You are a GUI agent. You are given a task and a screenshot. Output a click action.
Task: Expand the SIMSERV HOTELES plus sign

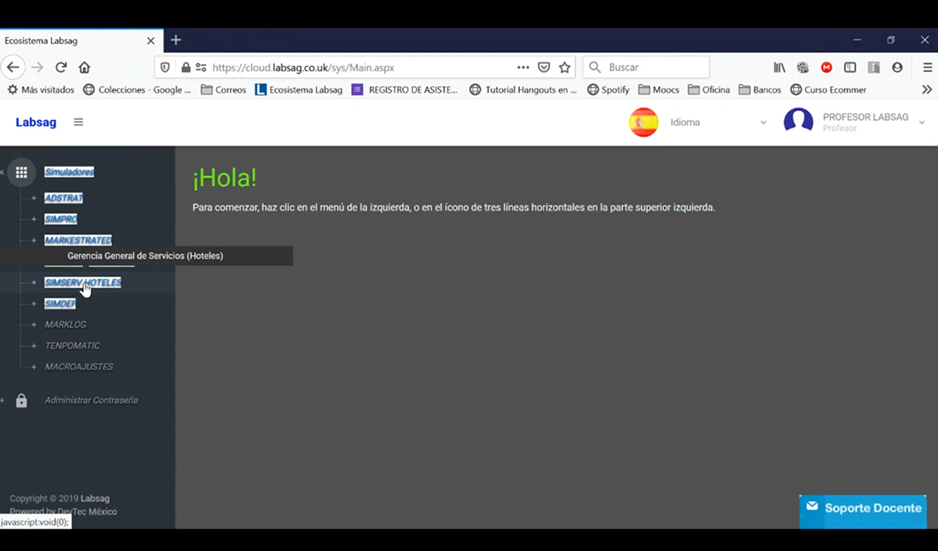[x=34, y=282]
